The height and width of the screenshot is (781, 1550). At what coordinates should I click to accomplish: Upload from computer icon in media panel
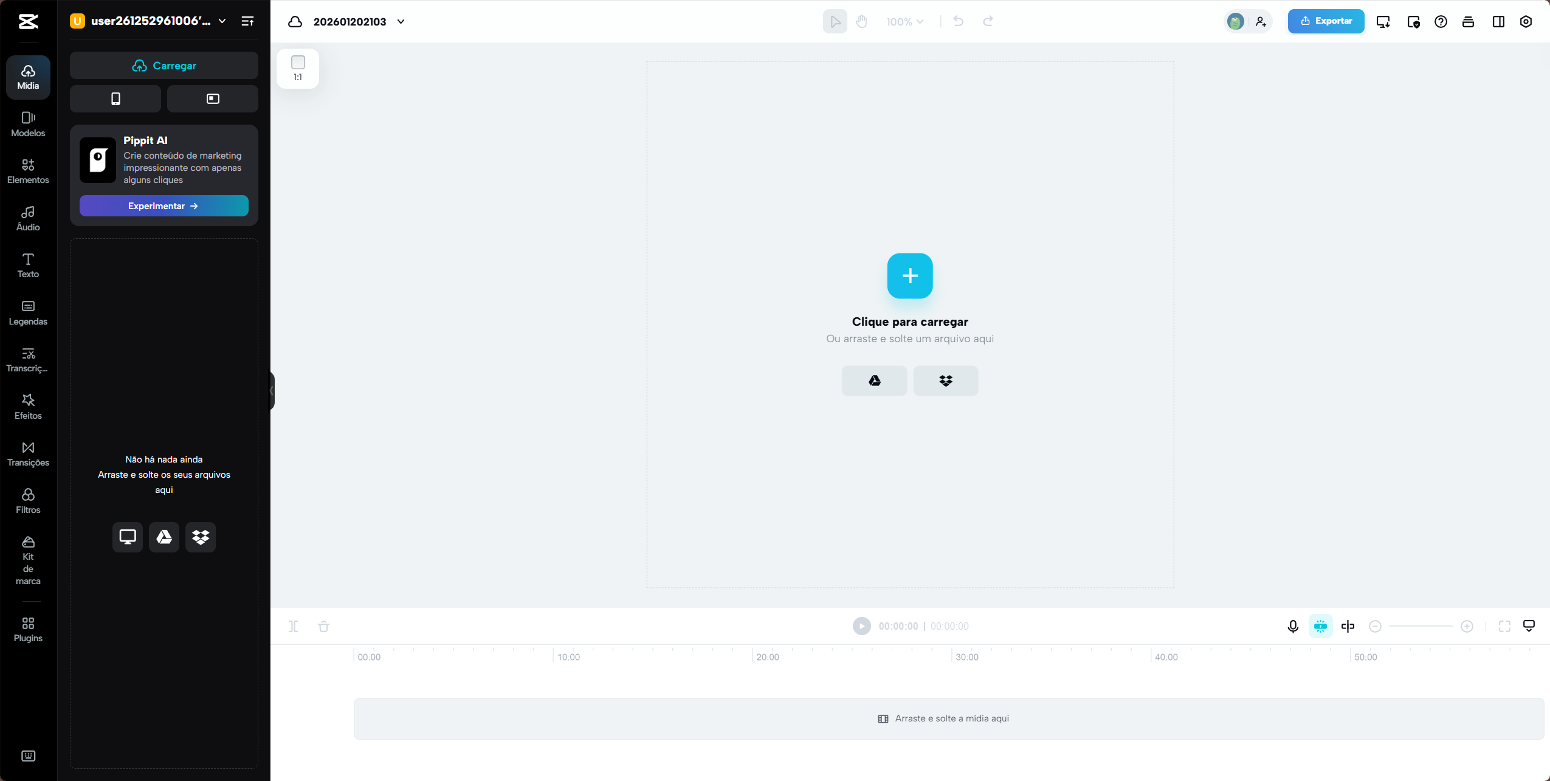click(x=128, y=537)
